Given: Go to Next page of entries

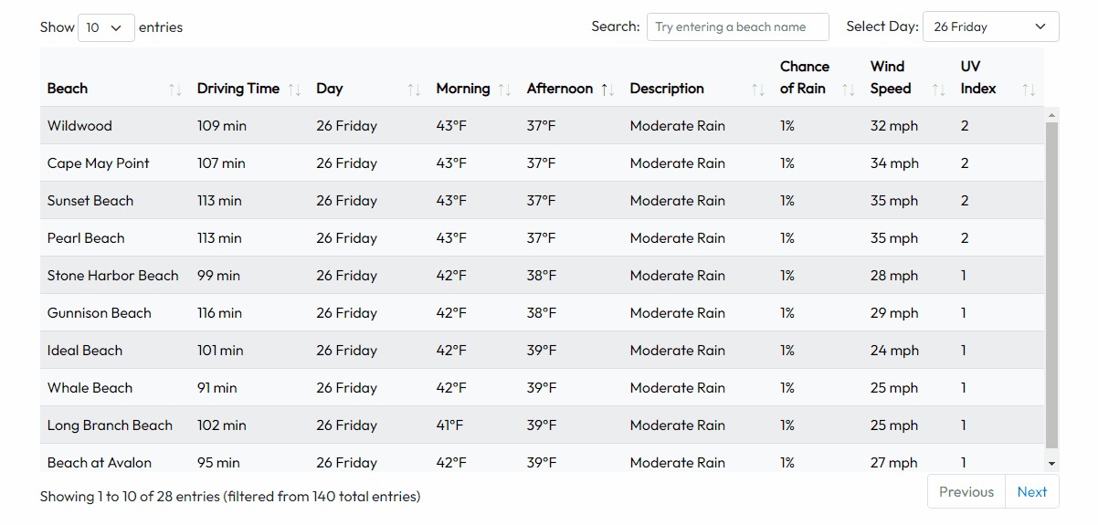Looking at the screenshot, I should coord(1031,491).
